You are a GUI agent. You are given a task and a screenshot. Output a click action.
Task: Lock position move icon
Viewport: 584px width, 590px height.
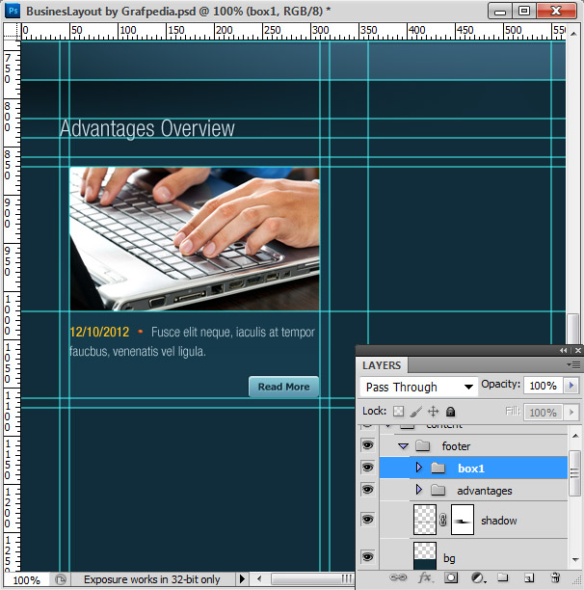[434, 412]
